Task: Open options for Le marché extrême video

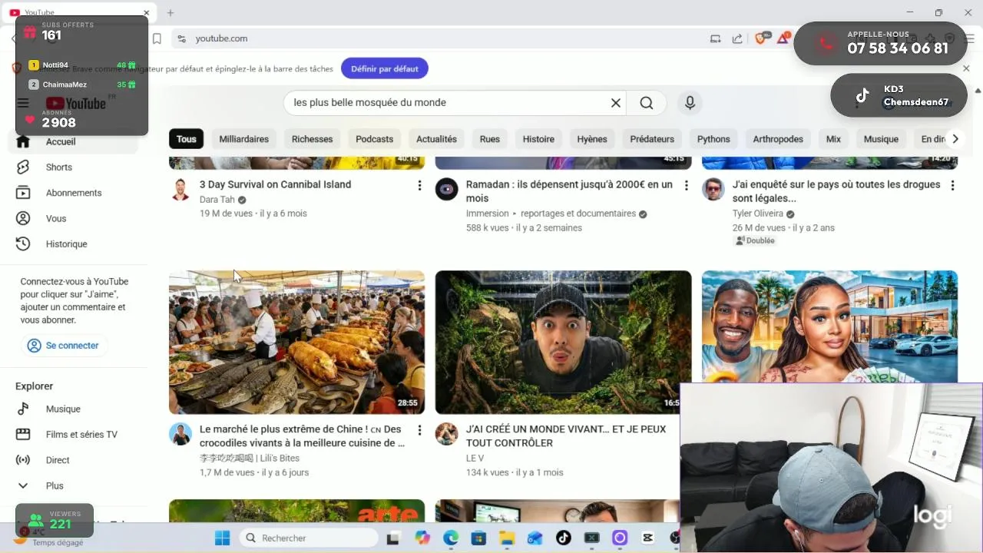Action: pos(419,430)
